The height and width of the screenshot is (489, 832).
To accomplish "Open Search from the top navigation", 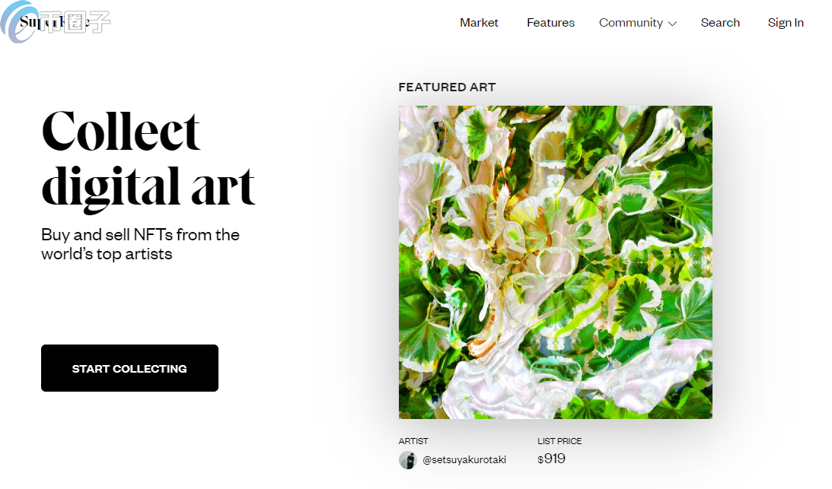I will 720,23.
